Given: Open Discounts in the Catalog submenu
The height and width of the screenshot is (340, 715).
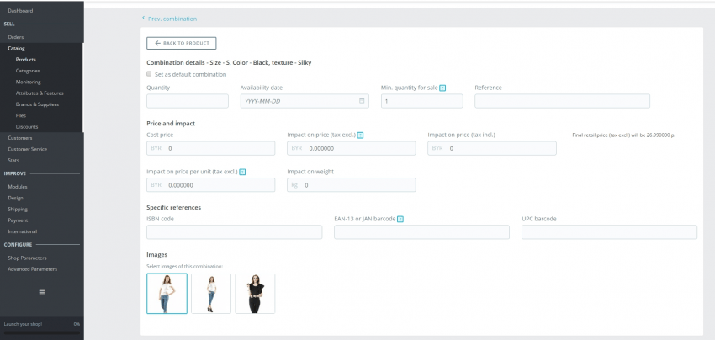Looking at the screenshot, I should click(x=26, y=127).
